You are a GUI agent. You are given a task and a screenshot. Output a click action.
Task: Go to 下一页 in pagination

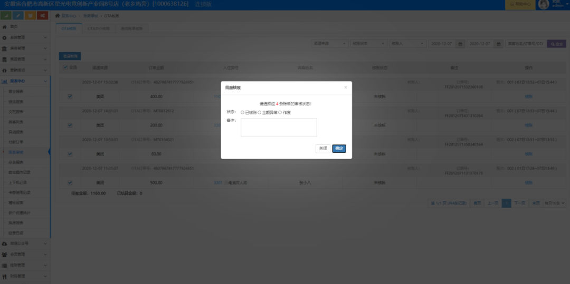pyautogui.click(x=519, y=203)
